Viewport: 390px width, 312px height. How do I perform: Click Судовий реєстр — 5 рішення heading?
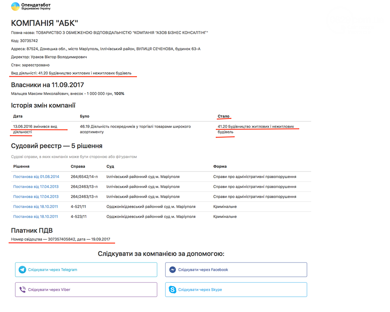(56, 146)
